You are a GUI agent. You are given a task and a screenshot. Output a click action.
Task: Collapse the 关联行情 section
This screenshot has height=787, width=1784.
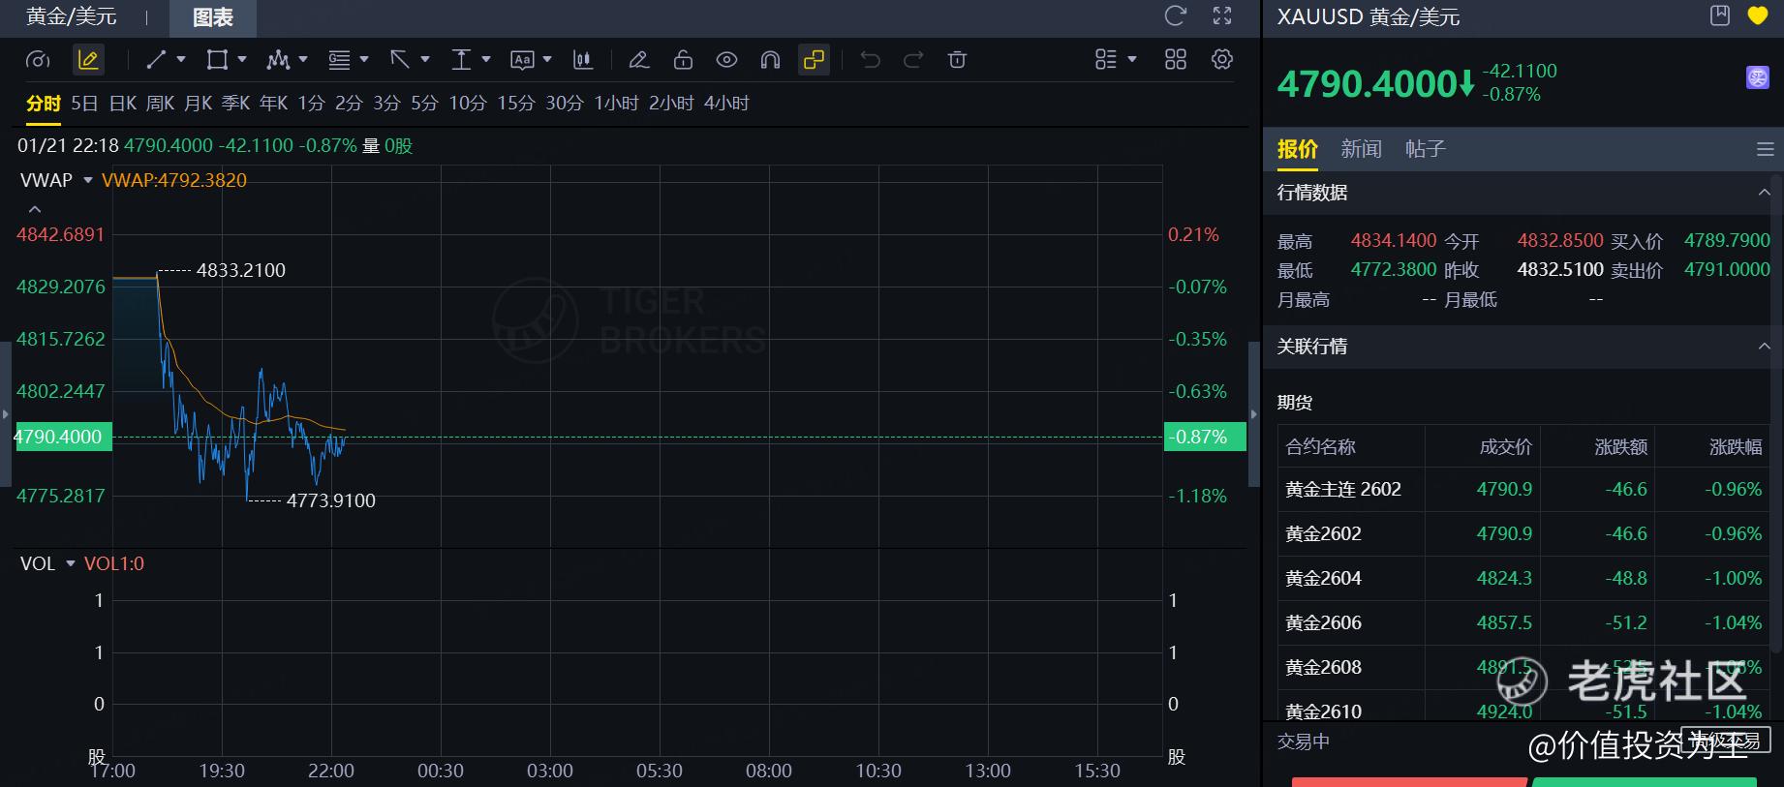1764,347
